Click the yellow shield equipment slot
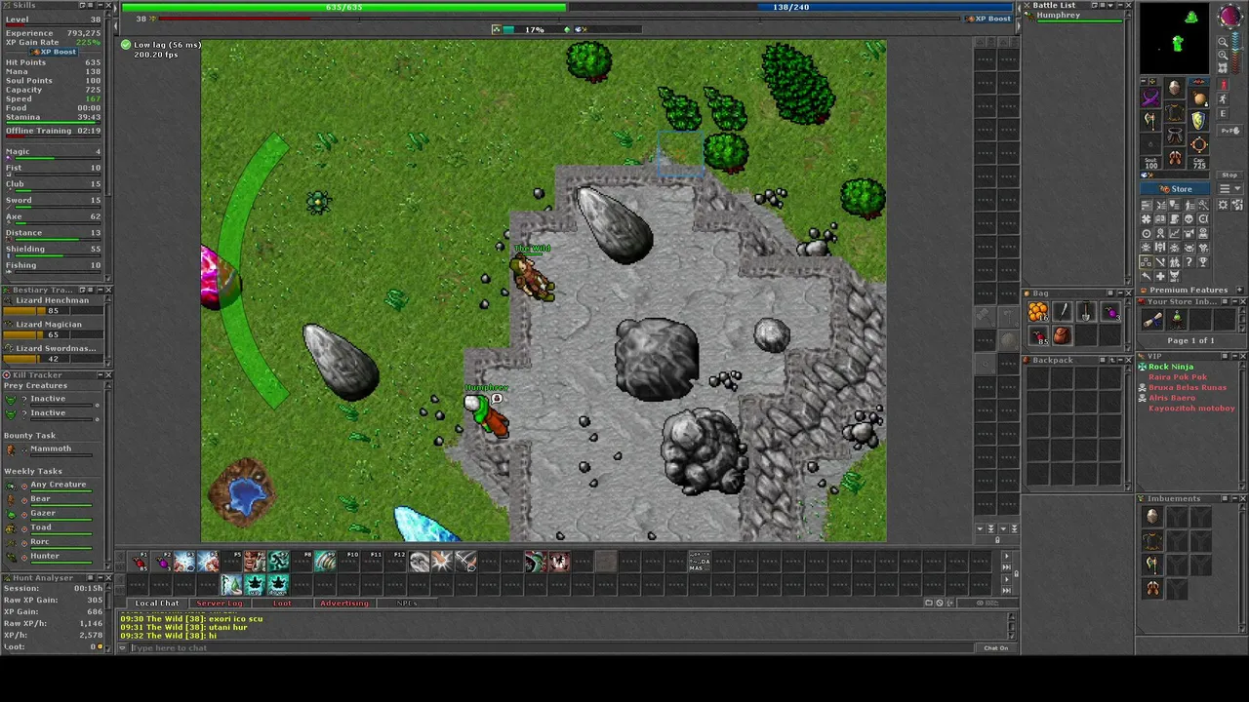 (1199, 121)
